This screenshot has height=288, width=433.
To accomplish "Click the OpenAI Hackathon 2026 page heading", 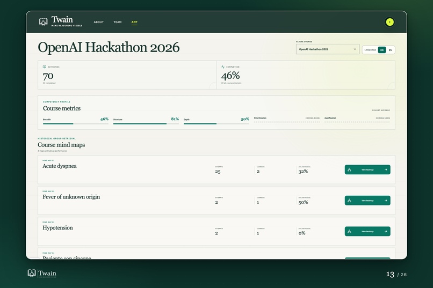I will pos(109,47).
